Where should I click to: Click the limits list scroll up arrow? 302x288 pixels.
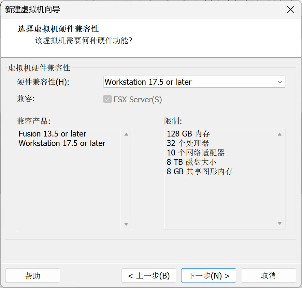280,135
